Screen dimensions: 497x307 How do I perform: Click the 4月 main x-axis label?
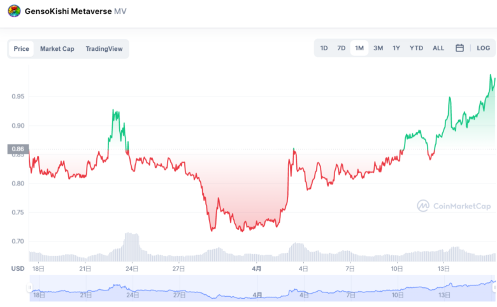coord(257,269)
